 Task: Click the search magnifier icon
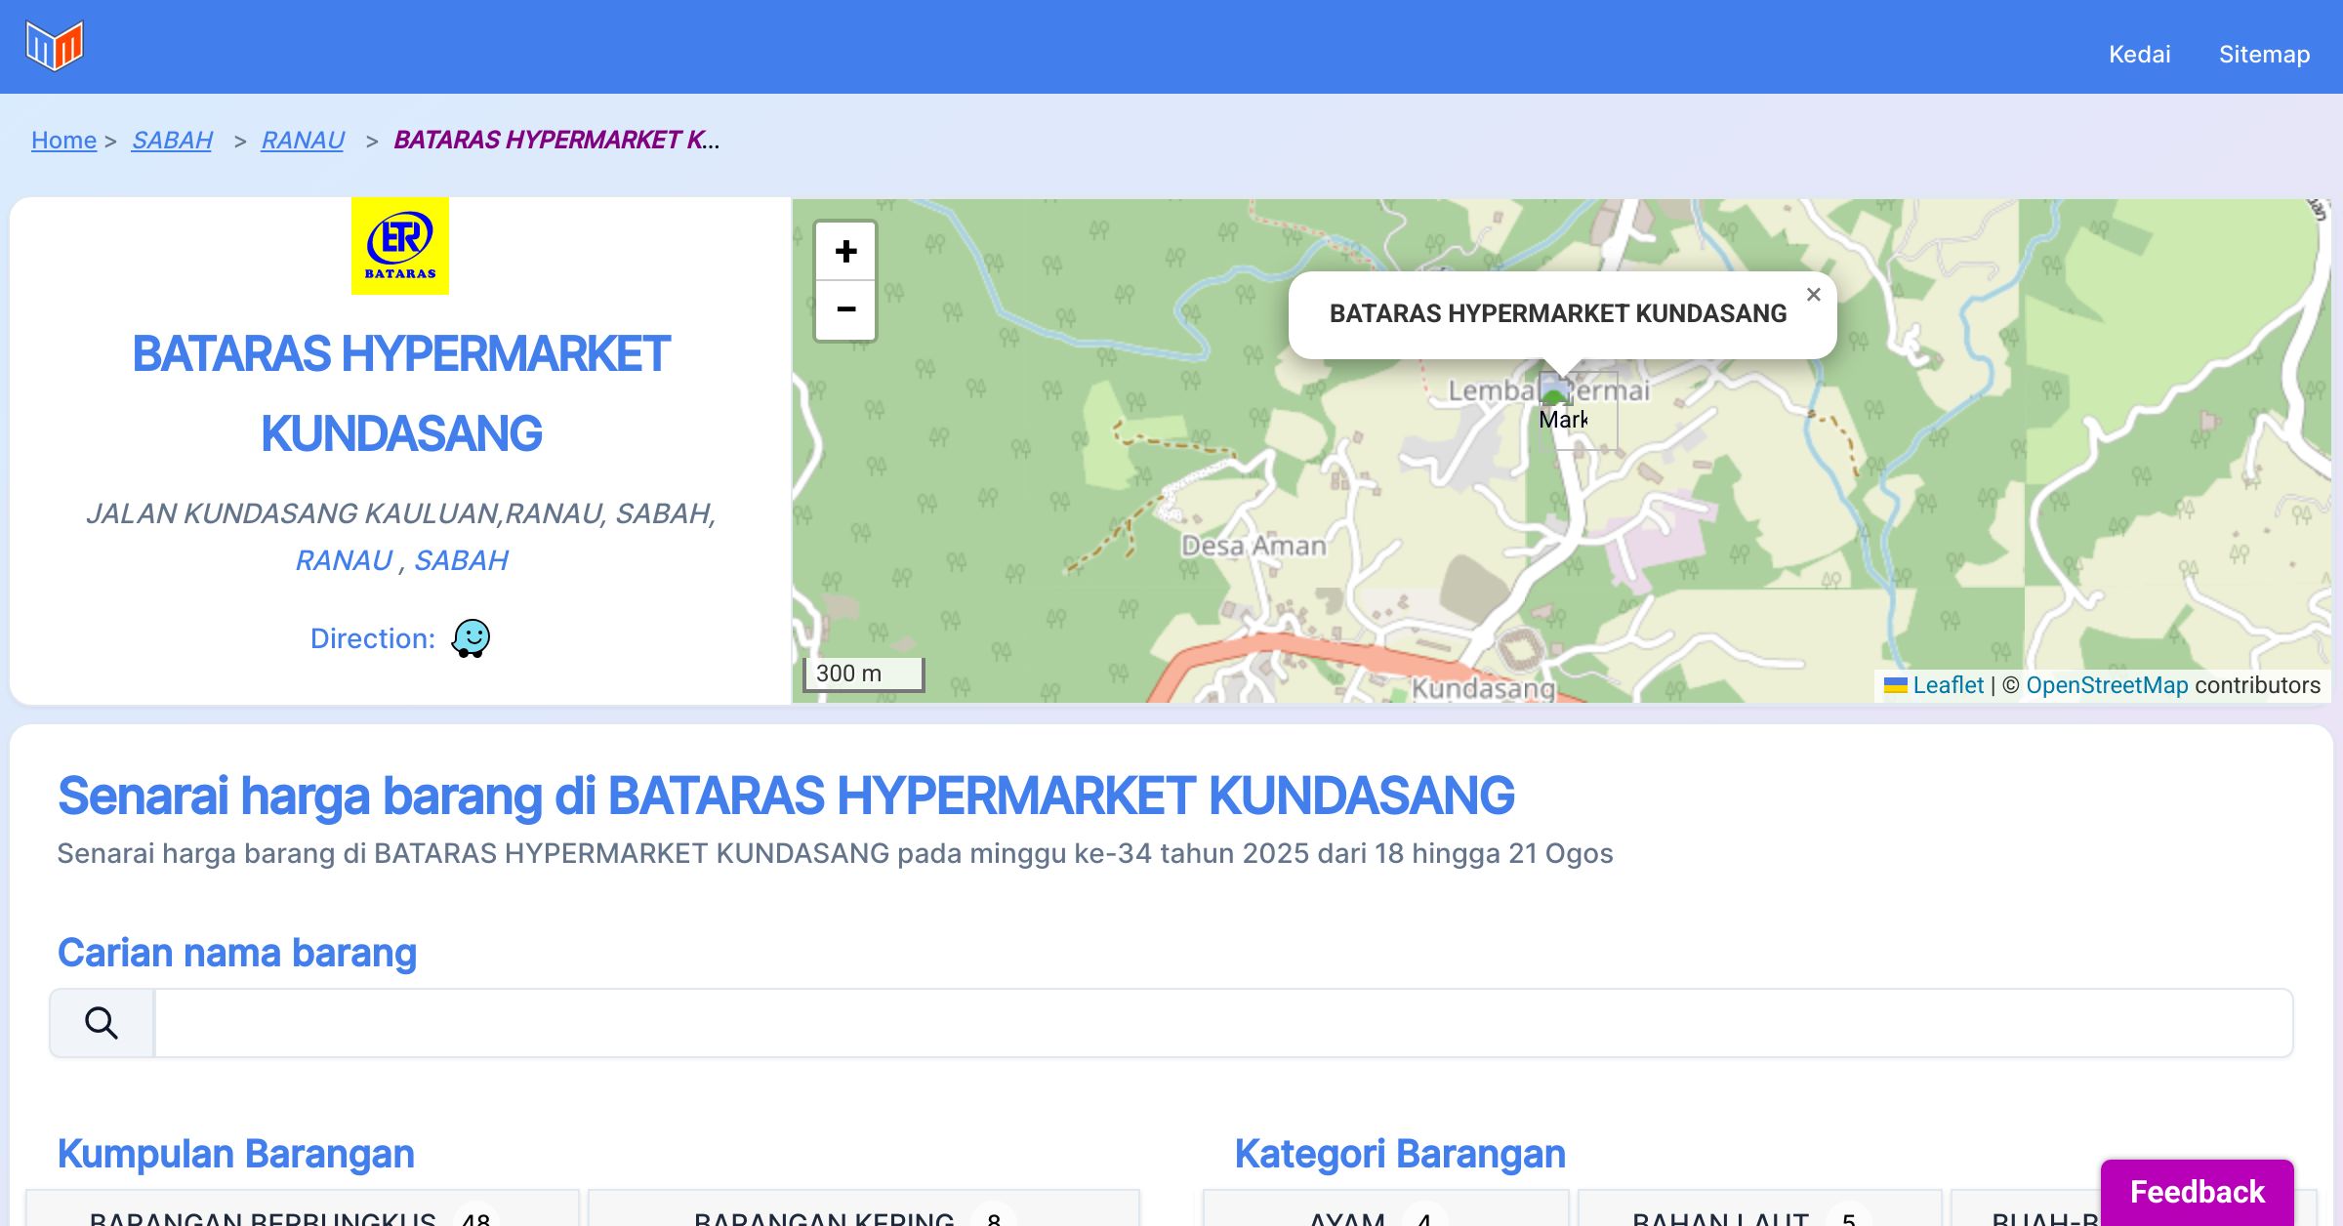(x=102, y=1023)
